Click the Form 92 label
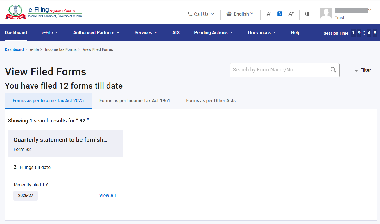The width and height of the screenshot is (380, 224). (x=22, y=149)
